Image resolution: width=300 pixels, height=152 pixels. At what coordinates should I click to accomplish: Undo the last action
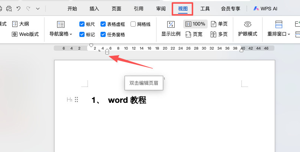pos(19,9)
